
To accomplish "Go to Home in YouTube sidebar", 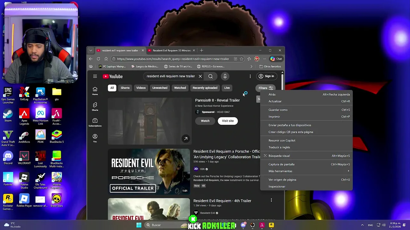I will pos(95,91).
